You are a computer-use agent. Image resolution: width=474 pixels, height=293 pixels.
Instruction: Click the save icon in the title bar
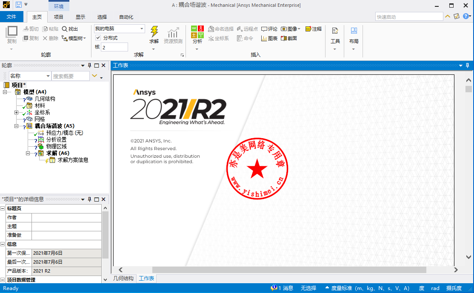pyautogui.click(x=19, y=5)
